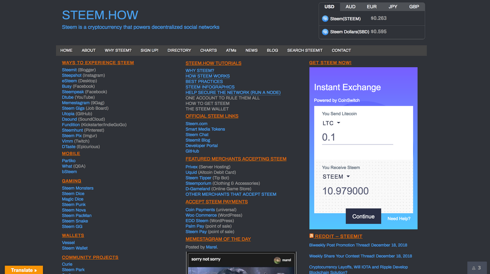Open the NEWS menu item
This screenshot has width=490, height=274.
coord(252,50)
